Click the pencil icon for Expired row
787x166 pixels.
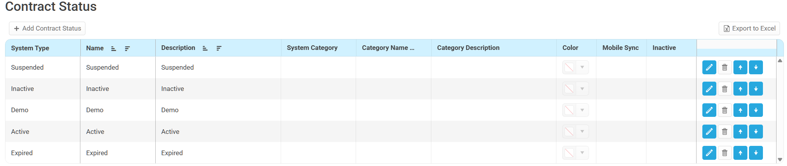709,153
